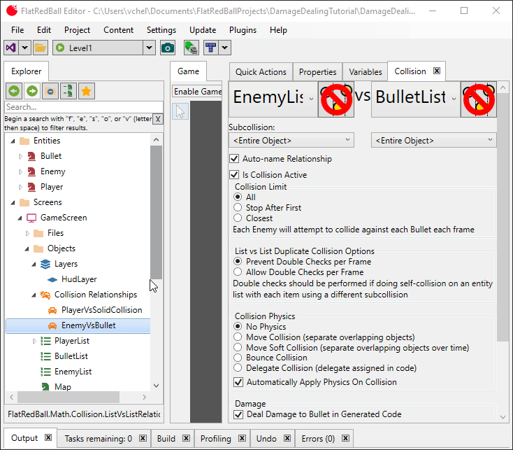Image resolution: width=513 pixels, height=450 pixels.
Task: Open the Plugins menu
Action: 243,30
